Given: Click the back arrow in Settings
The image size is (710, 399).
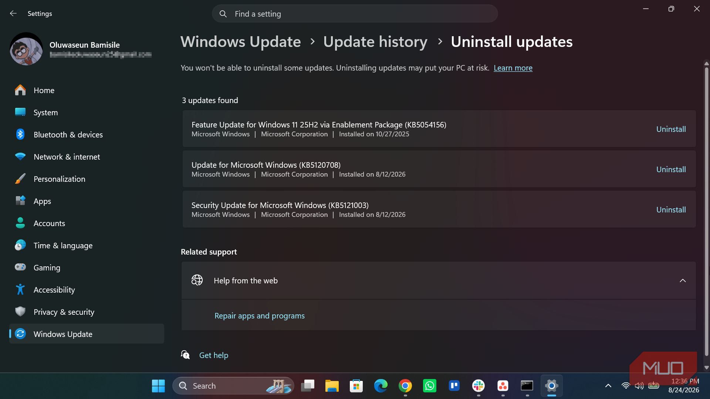Looking at the screenshot, I should [13, 13].
